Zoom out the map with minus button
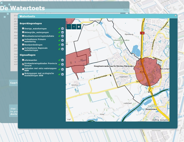This screenshot has height=142, width=184. [69, 27]
